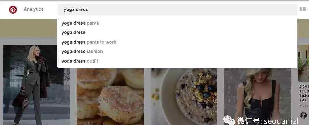Open the Analytics menu
309x125 pixels.
point(34,9)
